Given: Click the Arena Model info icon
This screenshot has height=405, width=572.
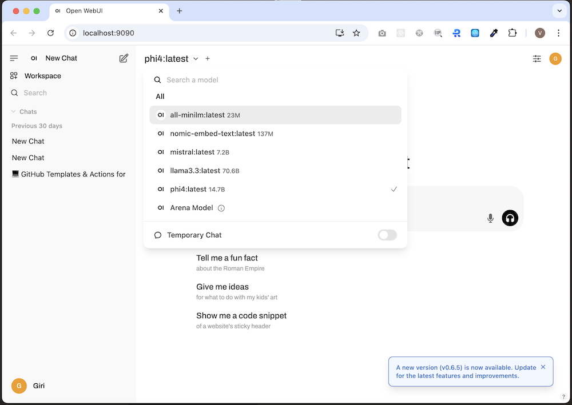Looking at the screenshot, I should (221, 208).
